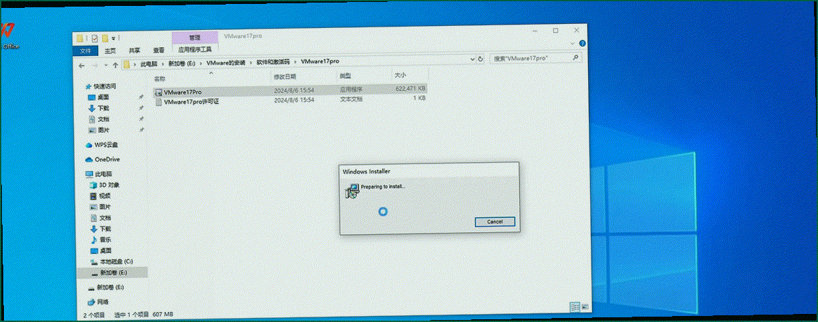Sort by 名称 column header
Screen dimensions: 818x322
click(160, 79)
